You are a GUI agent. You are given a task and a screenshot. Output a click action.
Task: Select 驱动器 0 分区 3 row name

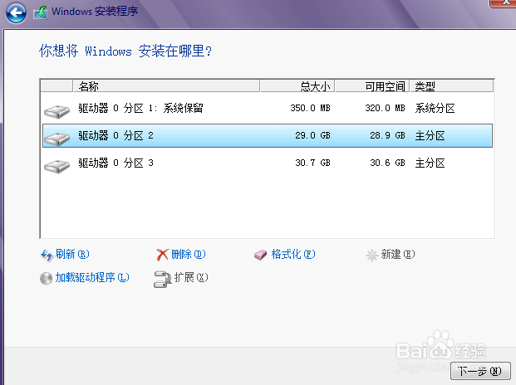click(x=115, y=163)
